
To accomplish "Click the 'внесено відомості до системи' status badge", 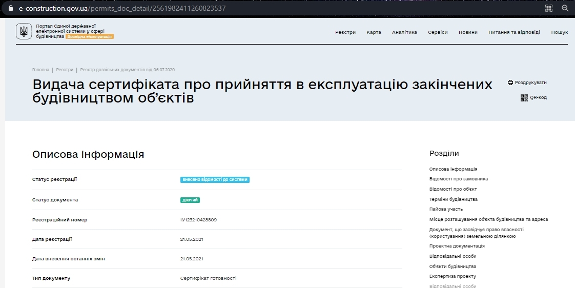I will (x=215, y=180).
